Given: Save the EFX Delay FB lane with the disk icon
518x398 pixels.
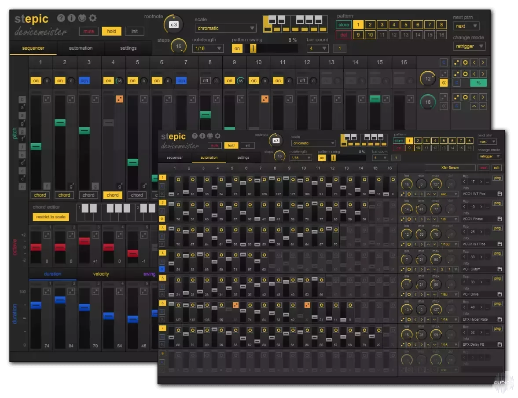Looking at the screenshot, I should coord(500,344).
